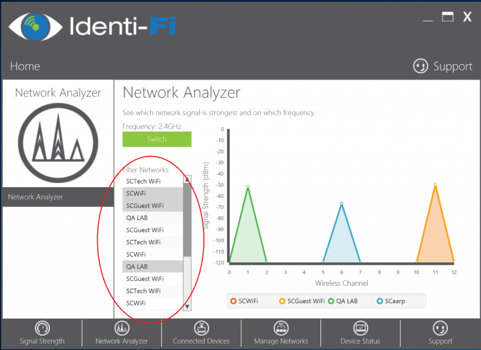Select the highlighted QA LAB filter entry
This screenshot has height=350, width=481.
[x=153, y=266]
